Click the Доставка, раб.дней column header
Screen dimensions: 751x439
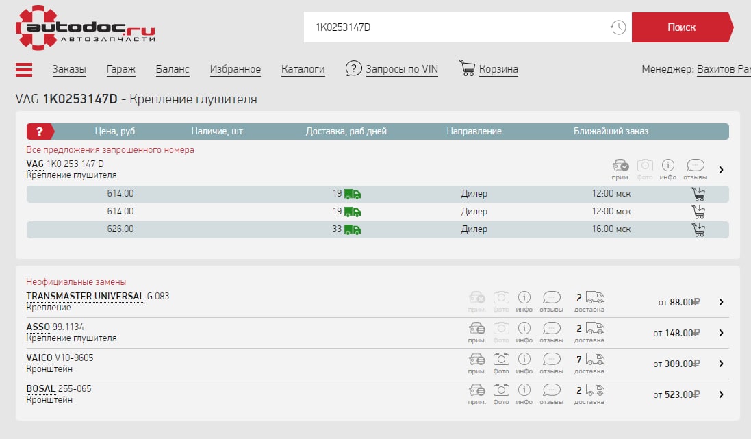pyautogui.click(x=346, y=131)
